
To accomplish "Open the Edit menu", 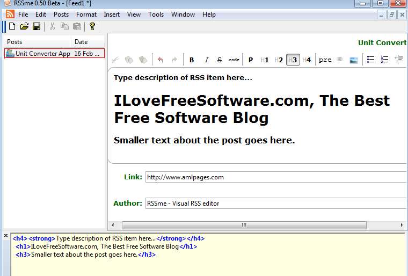I will [41, 14].
